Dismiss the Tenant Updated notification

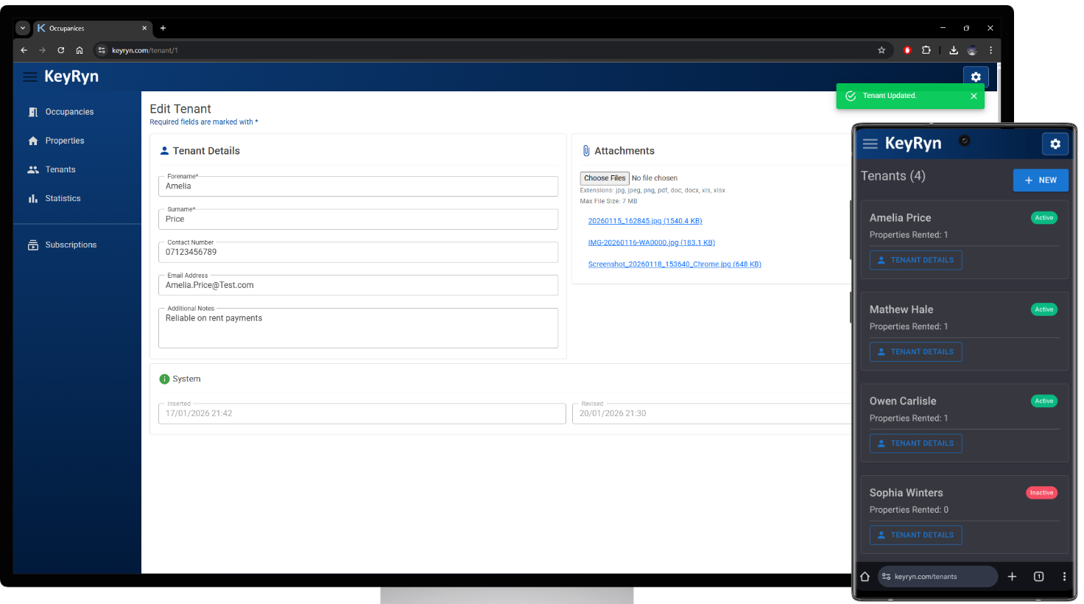tap(974, 95)
